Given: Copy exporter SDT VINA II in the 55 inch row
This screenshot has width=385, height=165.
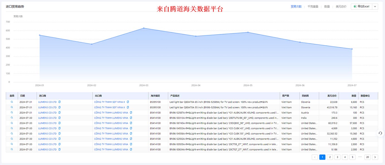Looking at the screenshot, I should click(x=128, y=107).
